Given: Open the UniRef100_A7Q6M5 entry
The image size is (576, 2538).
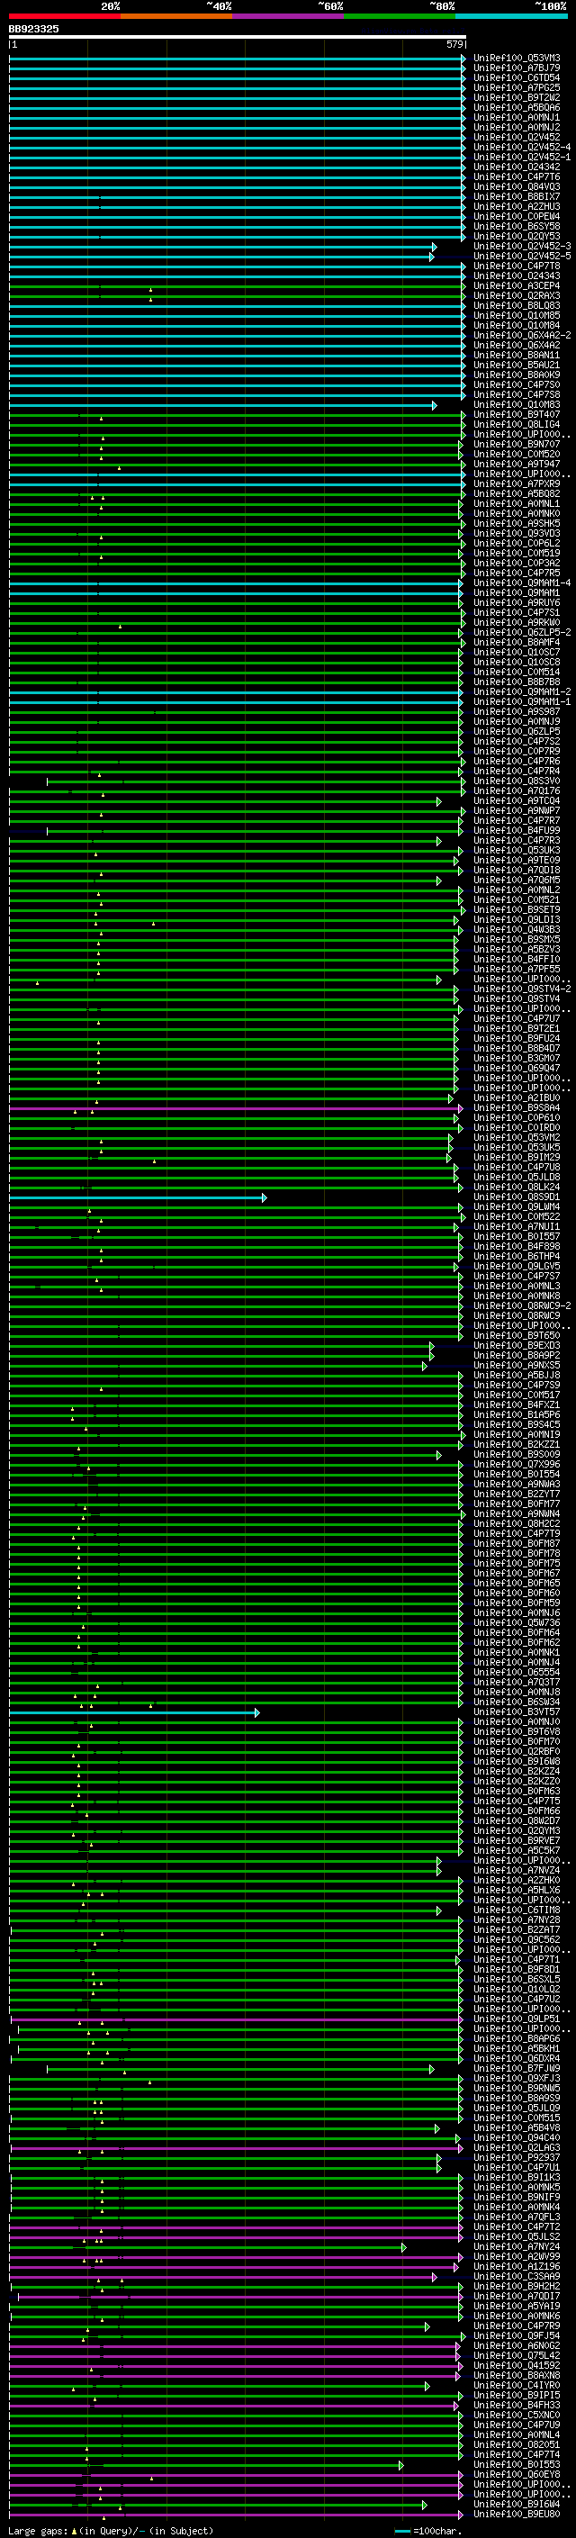Looking at the screenshot, I should click(517, 880).
